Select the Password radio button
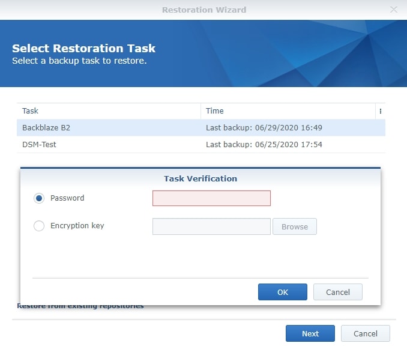Screen dimensions: 407x346 [x=40, y=198]
